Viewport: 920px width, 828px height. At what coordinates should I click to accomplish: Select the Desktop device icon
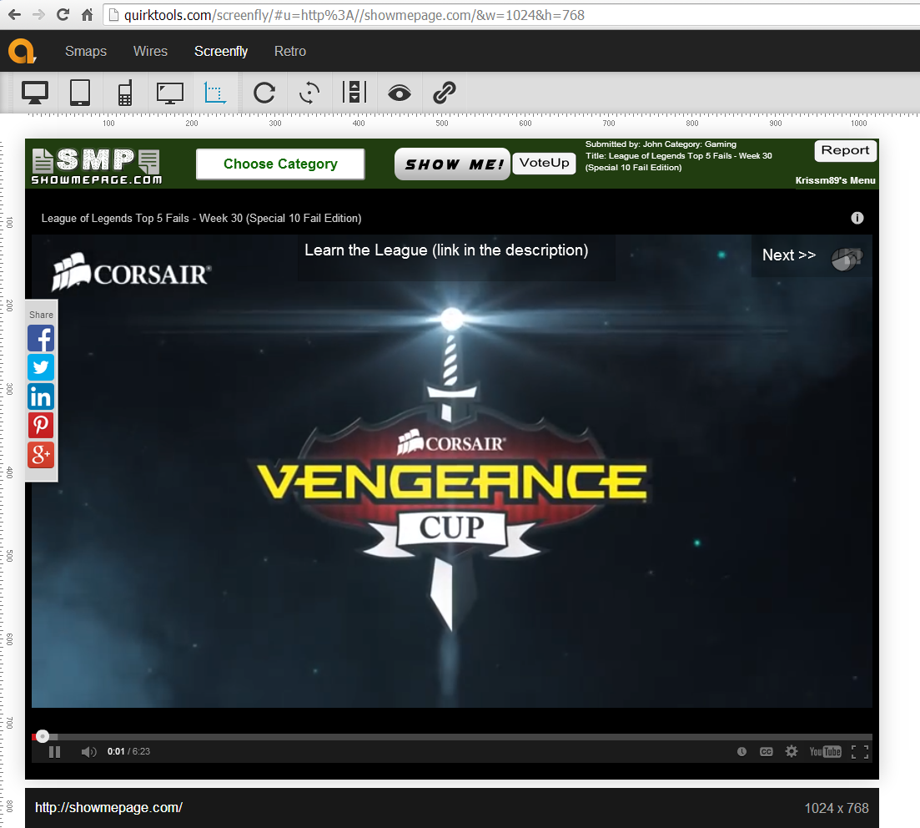click(x=35, y=93)
